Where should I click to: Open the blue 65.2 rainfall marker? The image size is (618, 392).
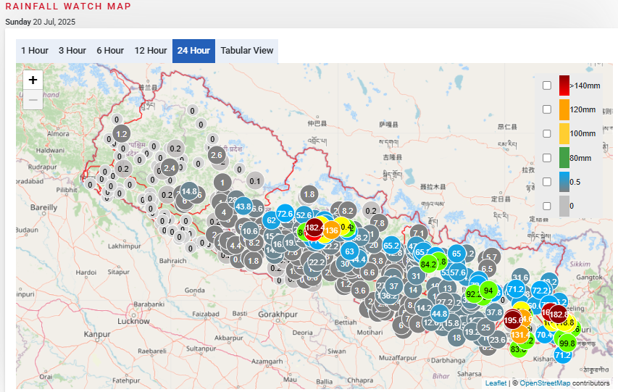[x=391, y=246]
